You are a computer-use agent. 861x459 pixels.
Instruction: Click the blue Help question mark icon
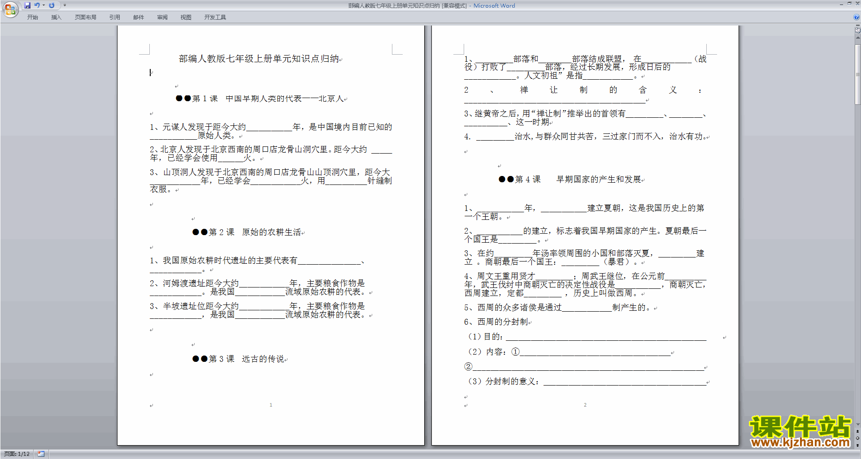click(x=857, y=17)
